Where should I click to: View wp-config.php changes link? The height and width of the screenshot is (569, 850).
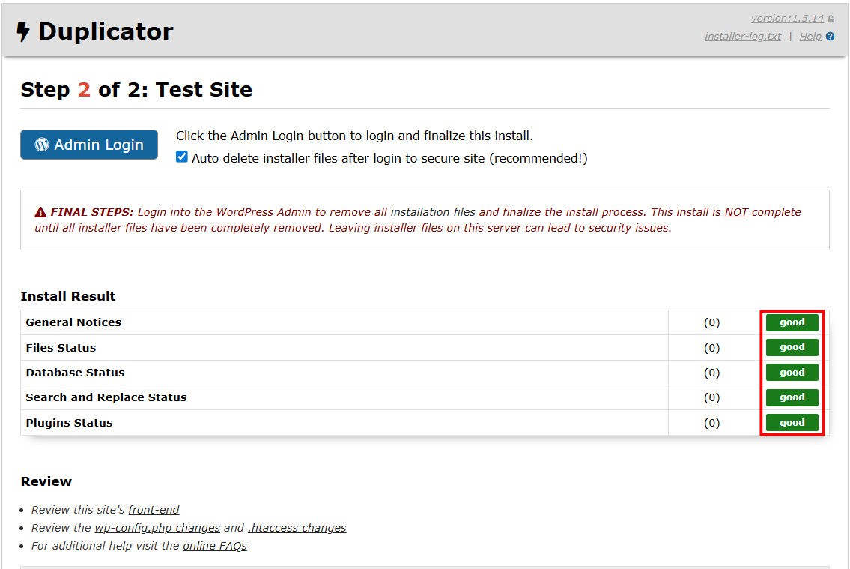tap(157, 528)
